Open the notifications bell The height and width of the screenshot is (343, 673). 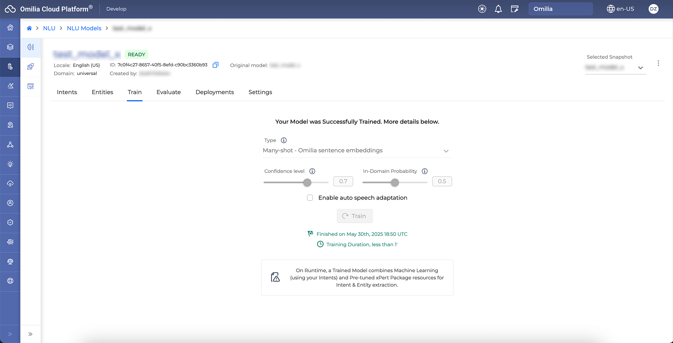[x=498, y=9]
